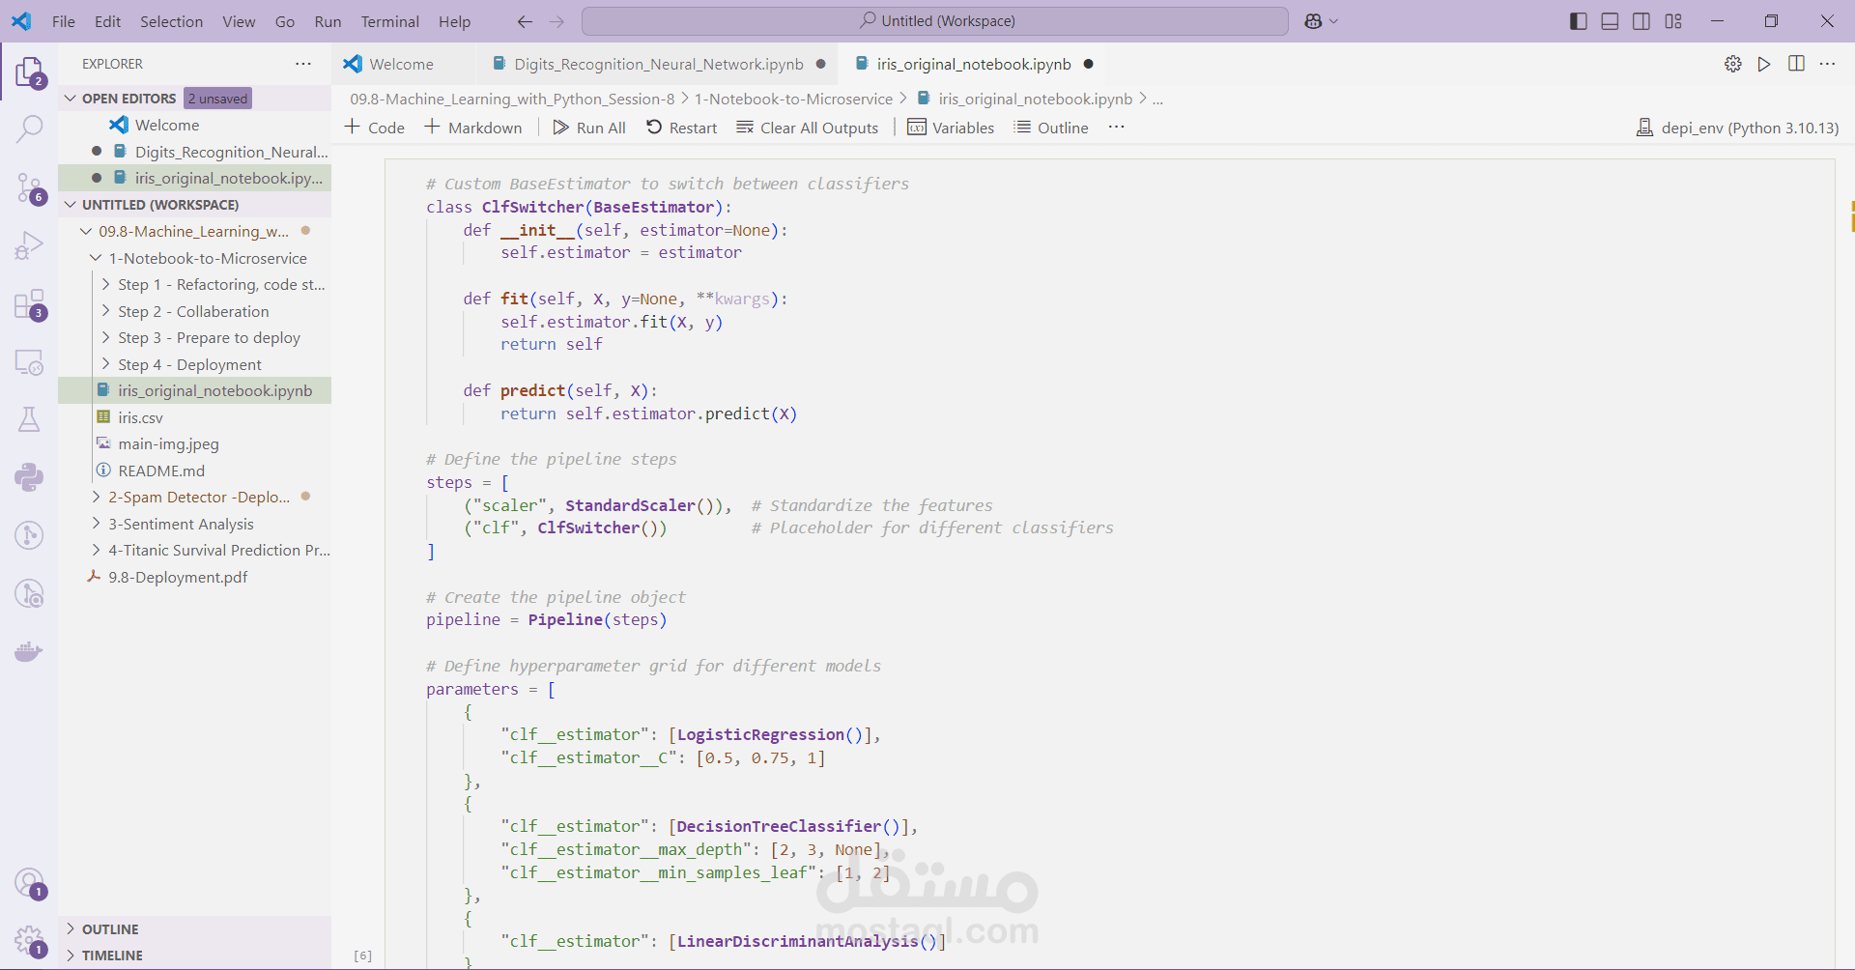Toggle the secondary side bar

coord(1641,21)
